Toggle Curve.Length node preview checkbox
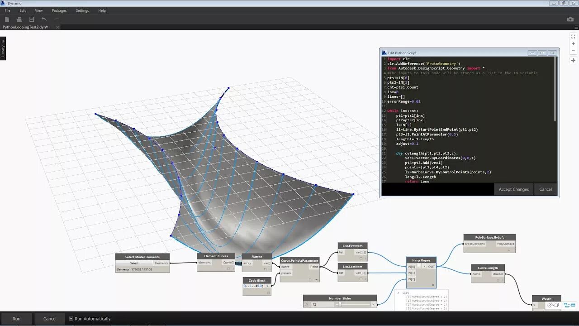The height and width of the screenshot is (326, 579). pyautogui.click(x=498, y=280)
